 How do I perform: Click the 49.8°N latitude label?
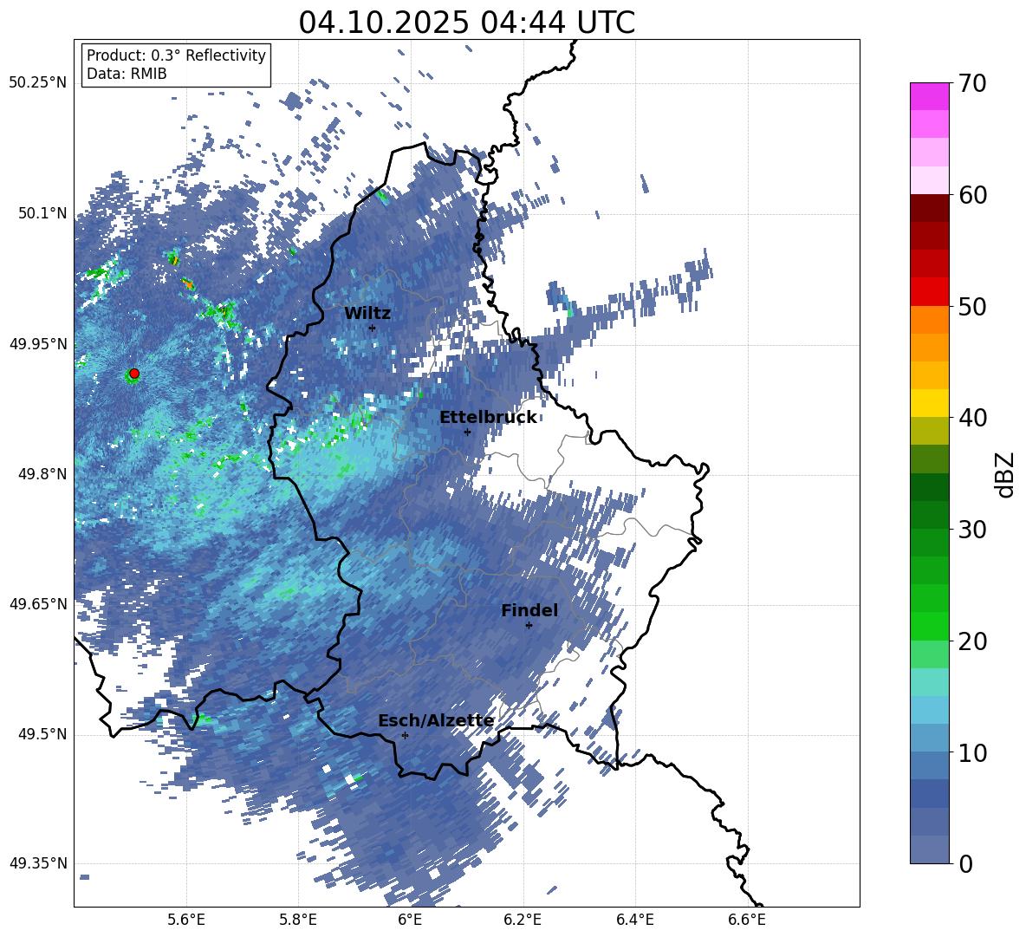pos(42,474)
